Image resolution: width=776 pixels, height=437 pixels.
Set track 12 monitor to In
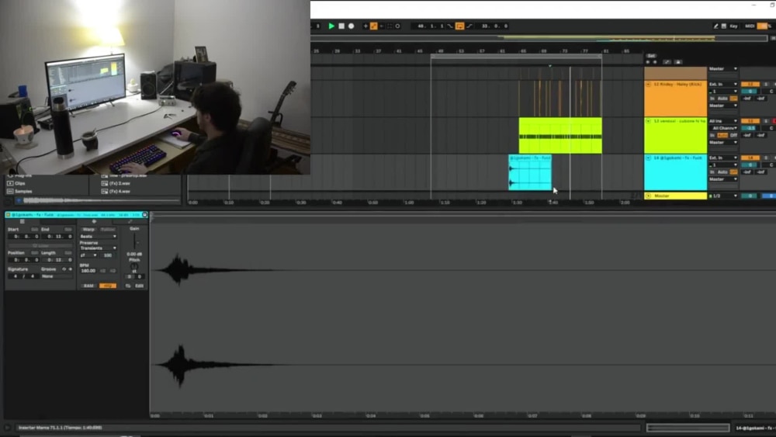712,99
